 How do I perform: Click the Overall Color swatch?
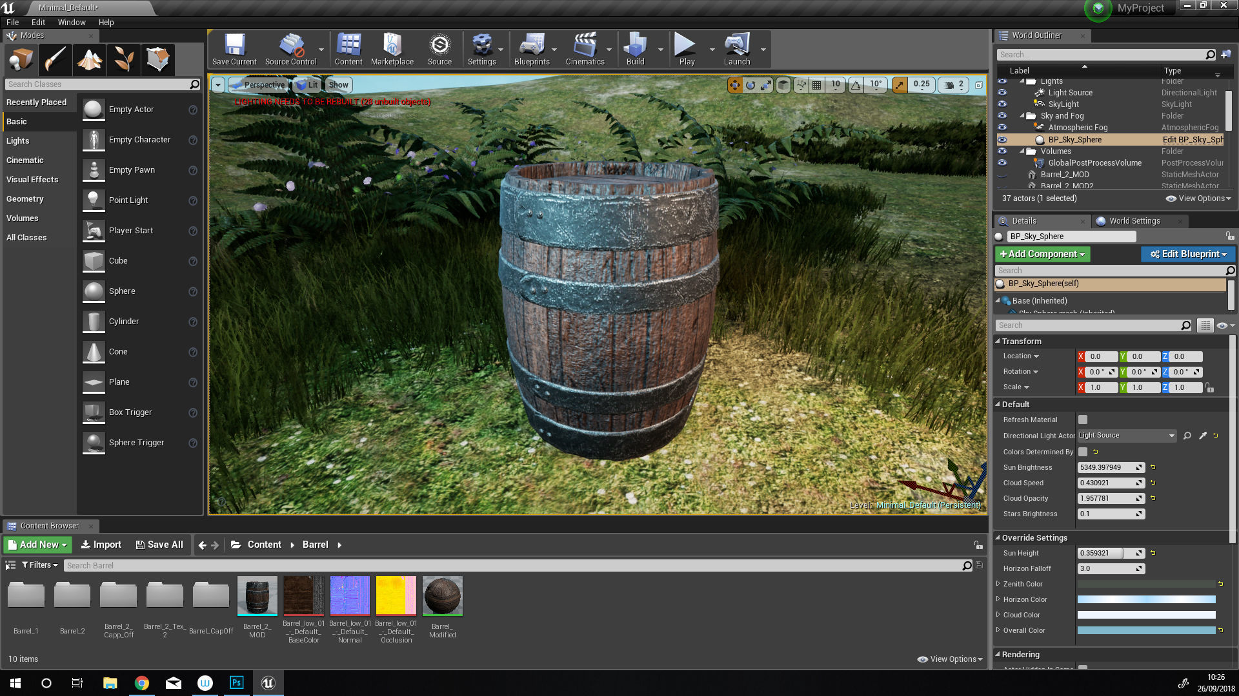pyautogui.click(x=1146, y=631)
